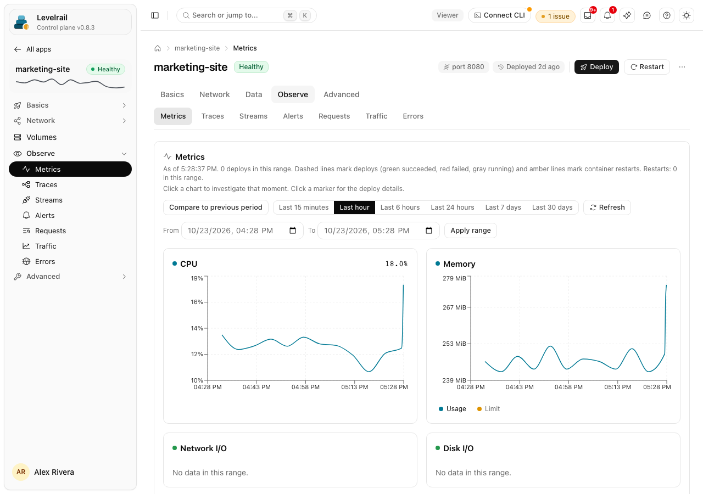Open Volumes in the sidebar
Image resolution: width=703 pixels, height=494 pixels.
(x=70, y=137)
